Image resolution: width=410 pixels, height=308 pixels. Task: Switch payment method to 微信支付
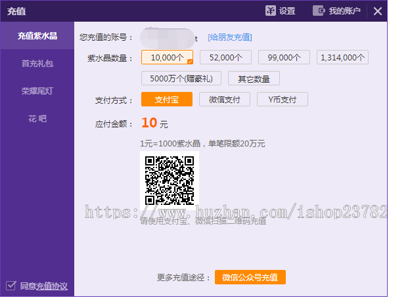pos(225,99)
